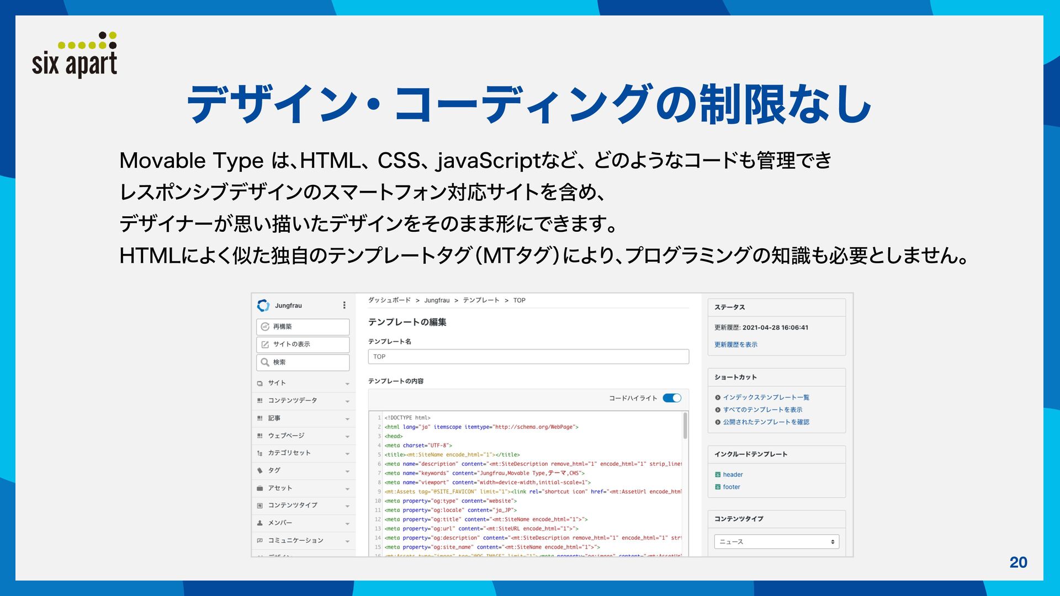Open すべてのテンプレートを表示 shortcut
Screen dimensions: 1060x596
763,409
